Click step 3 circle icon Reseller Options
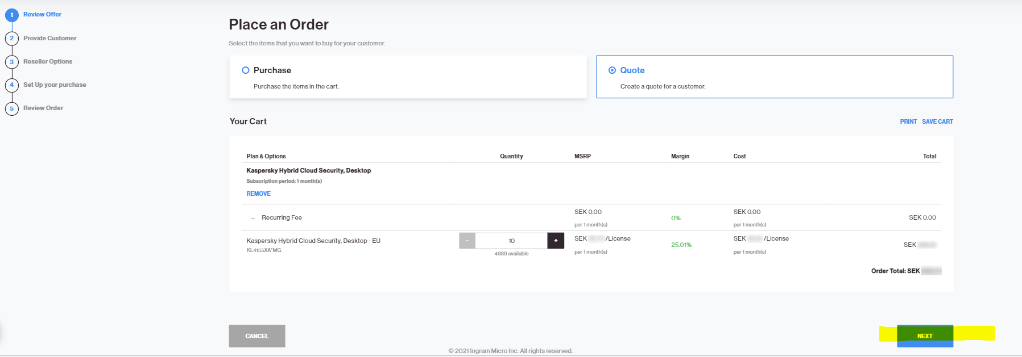 [x=12, y=61]
